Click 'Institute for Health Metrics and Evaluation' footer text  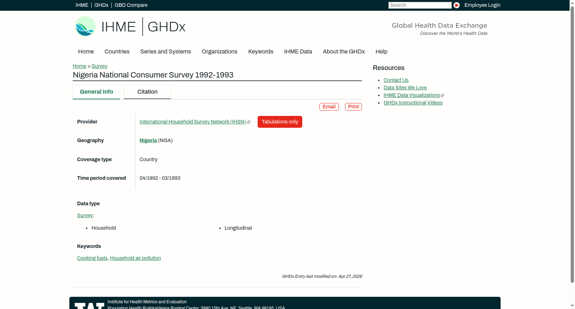coord(147,302)
